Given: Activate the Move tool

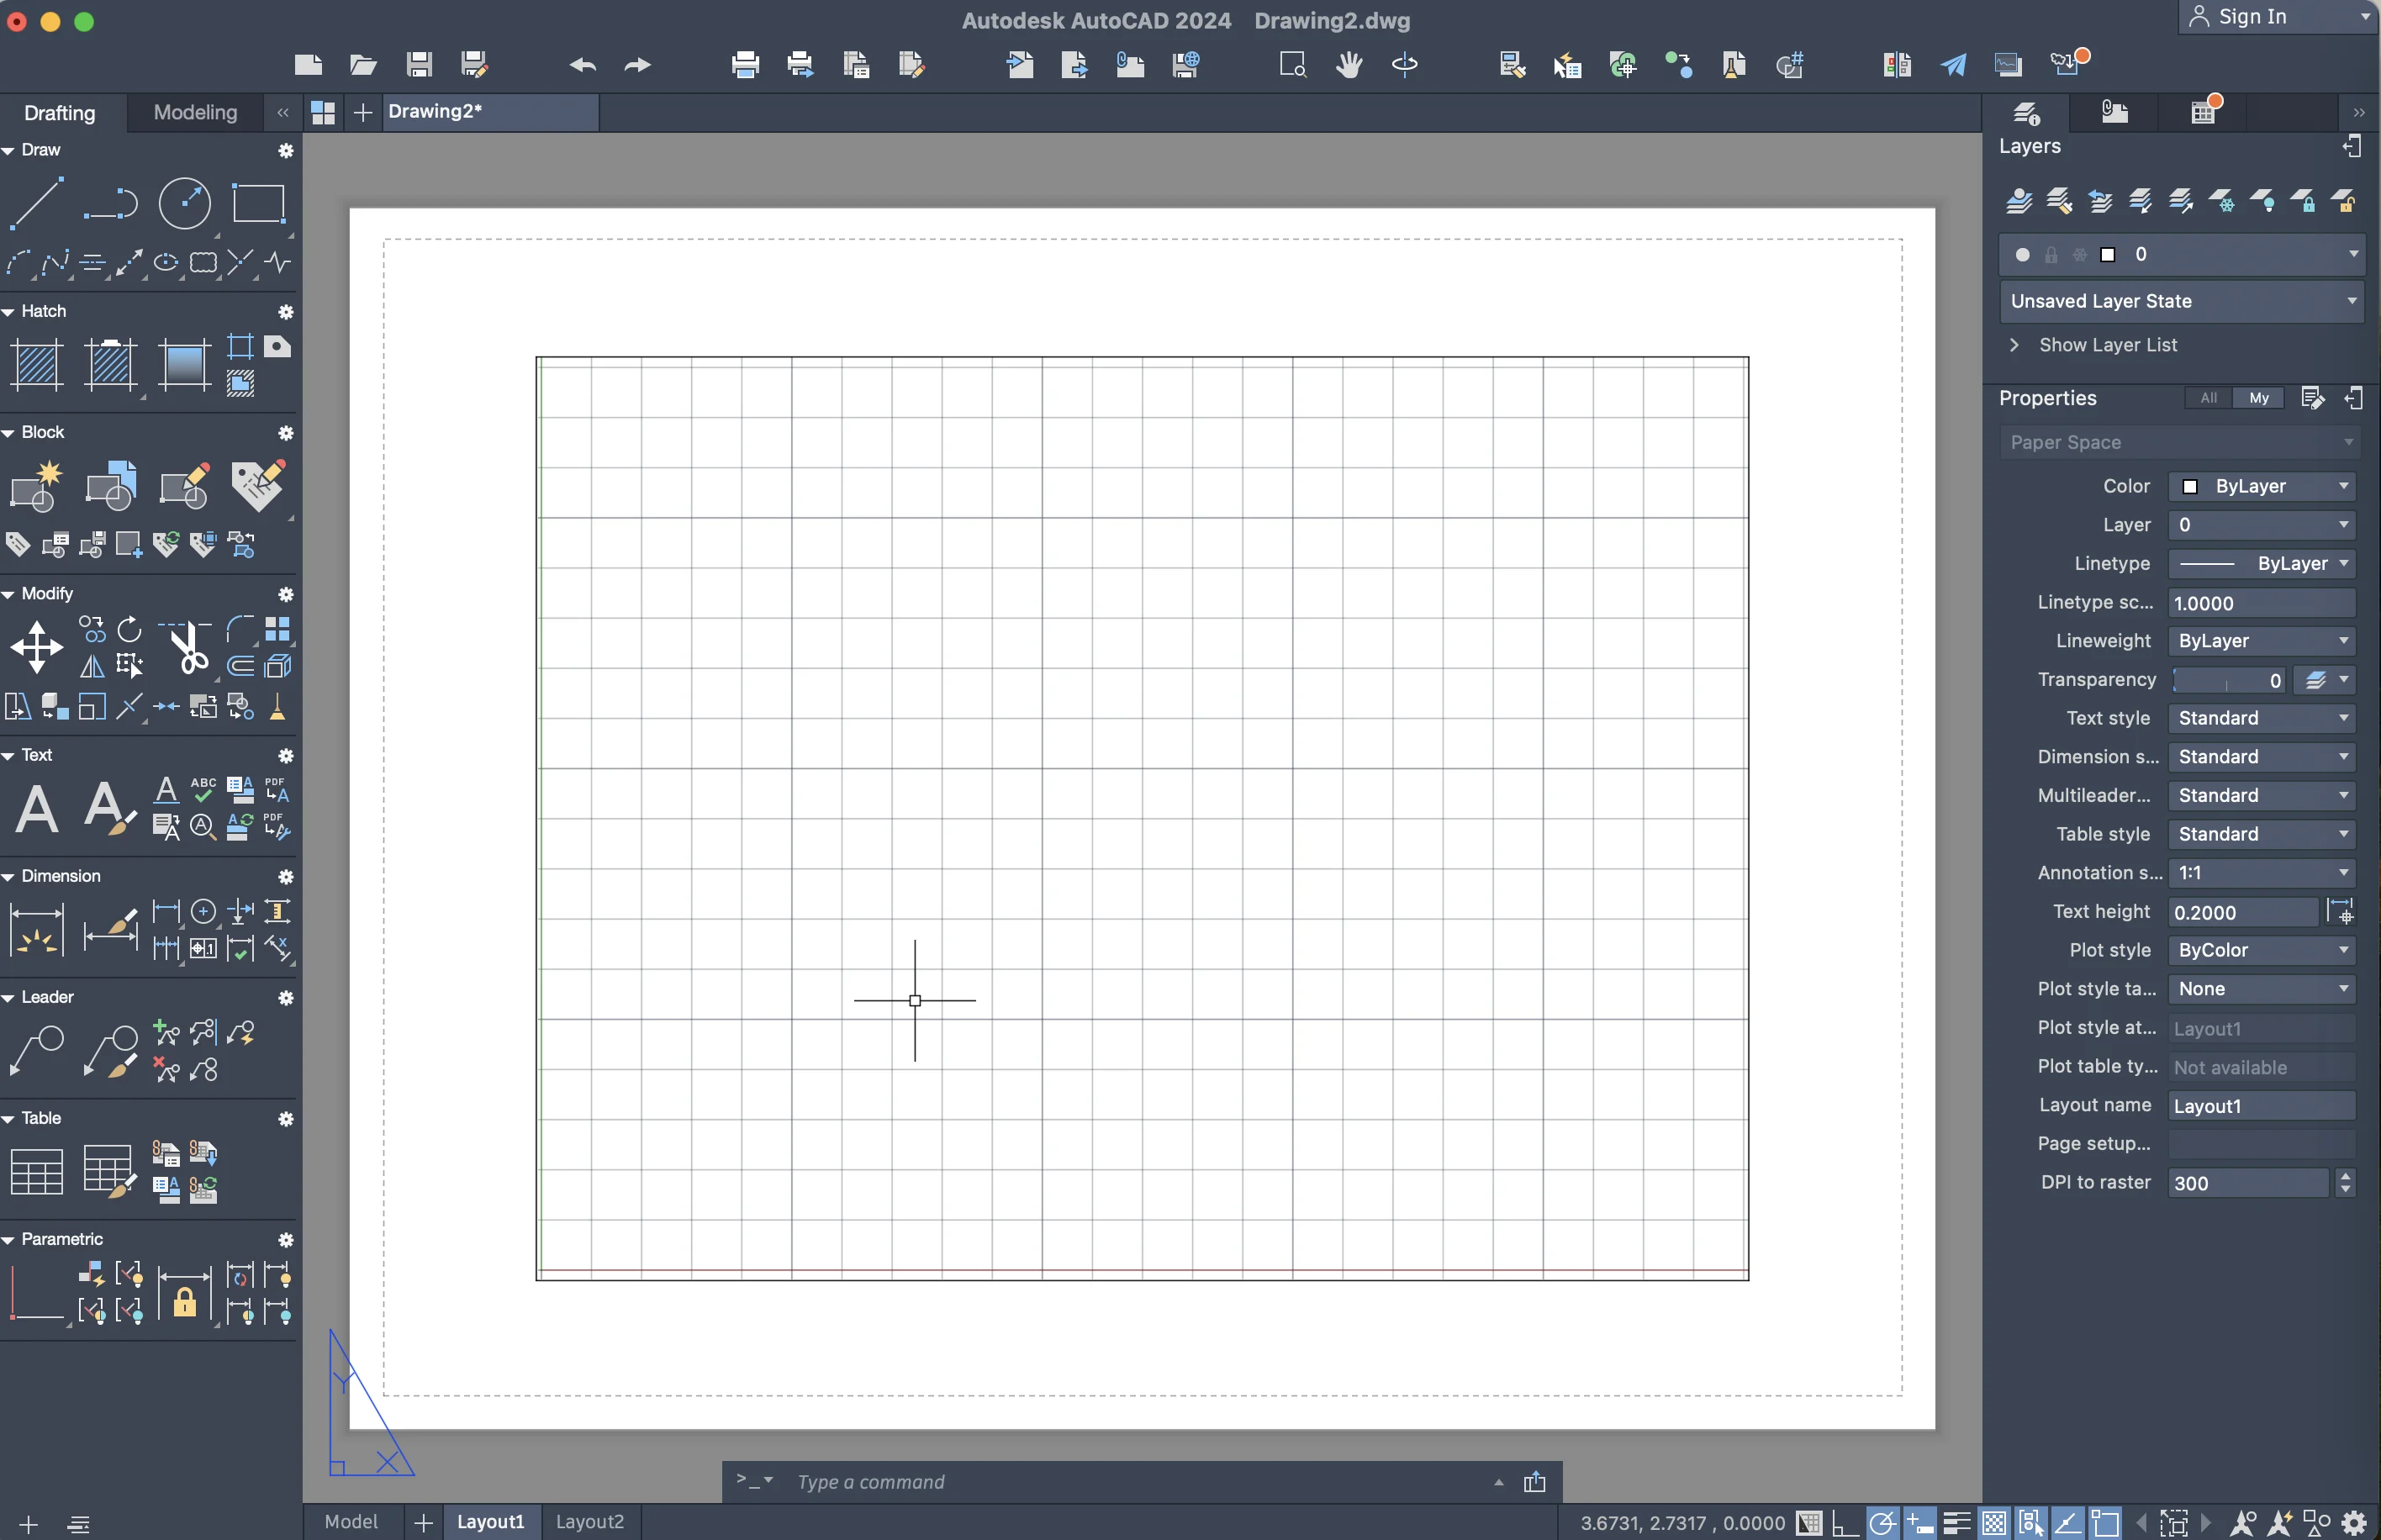Looking at the screenshot, I should coord(37,647).
